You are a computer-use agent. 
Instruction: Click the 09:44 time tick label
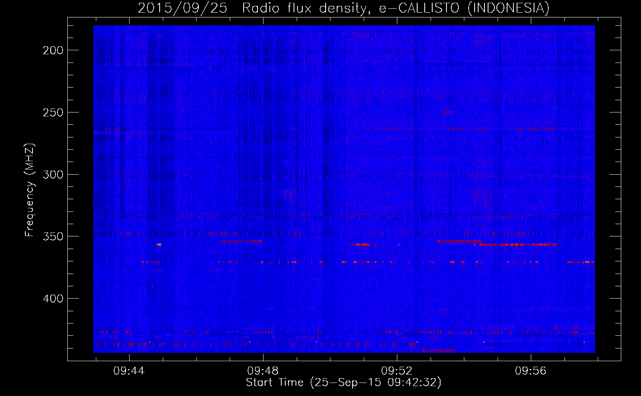[129, 371]
